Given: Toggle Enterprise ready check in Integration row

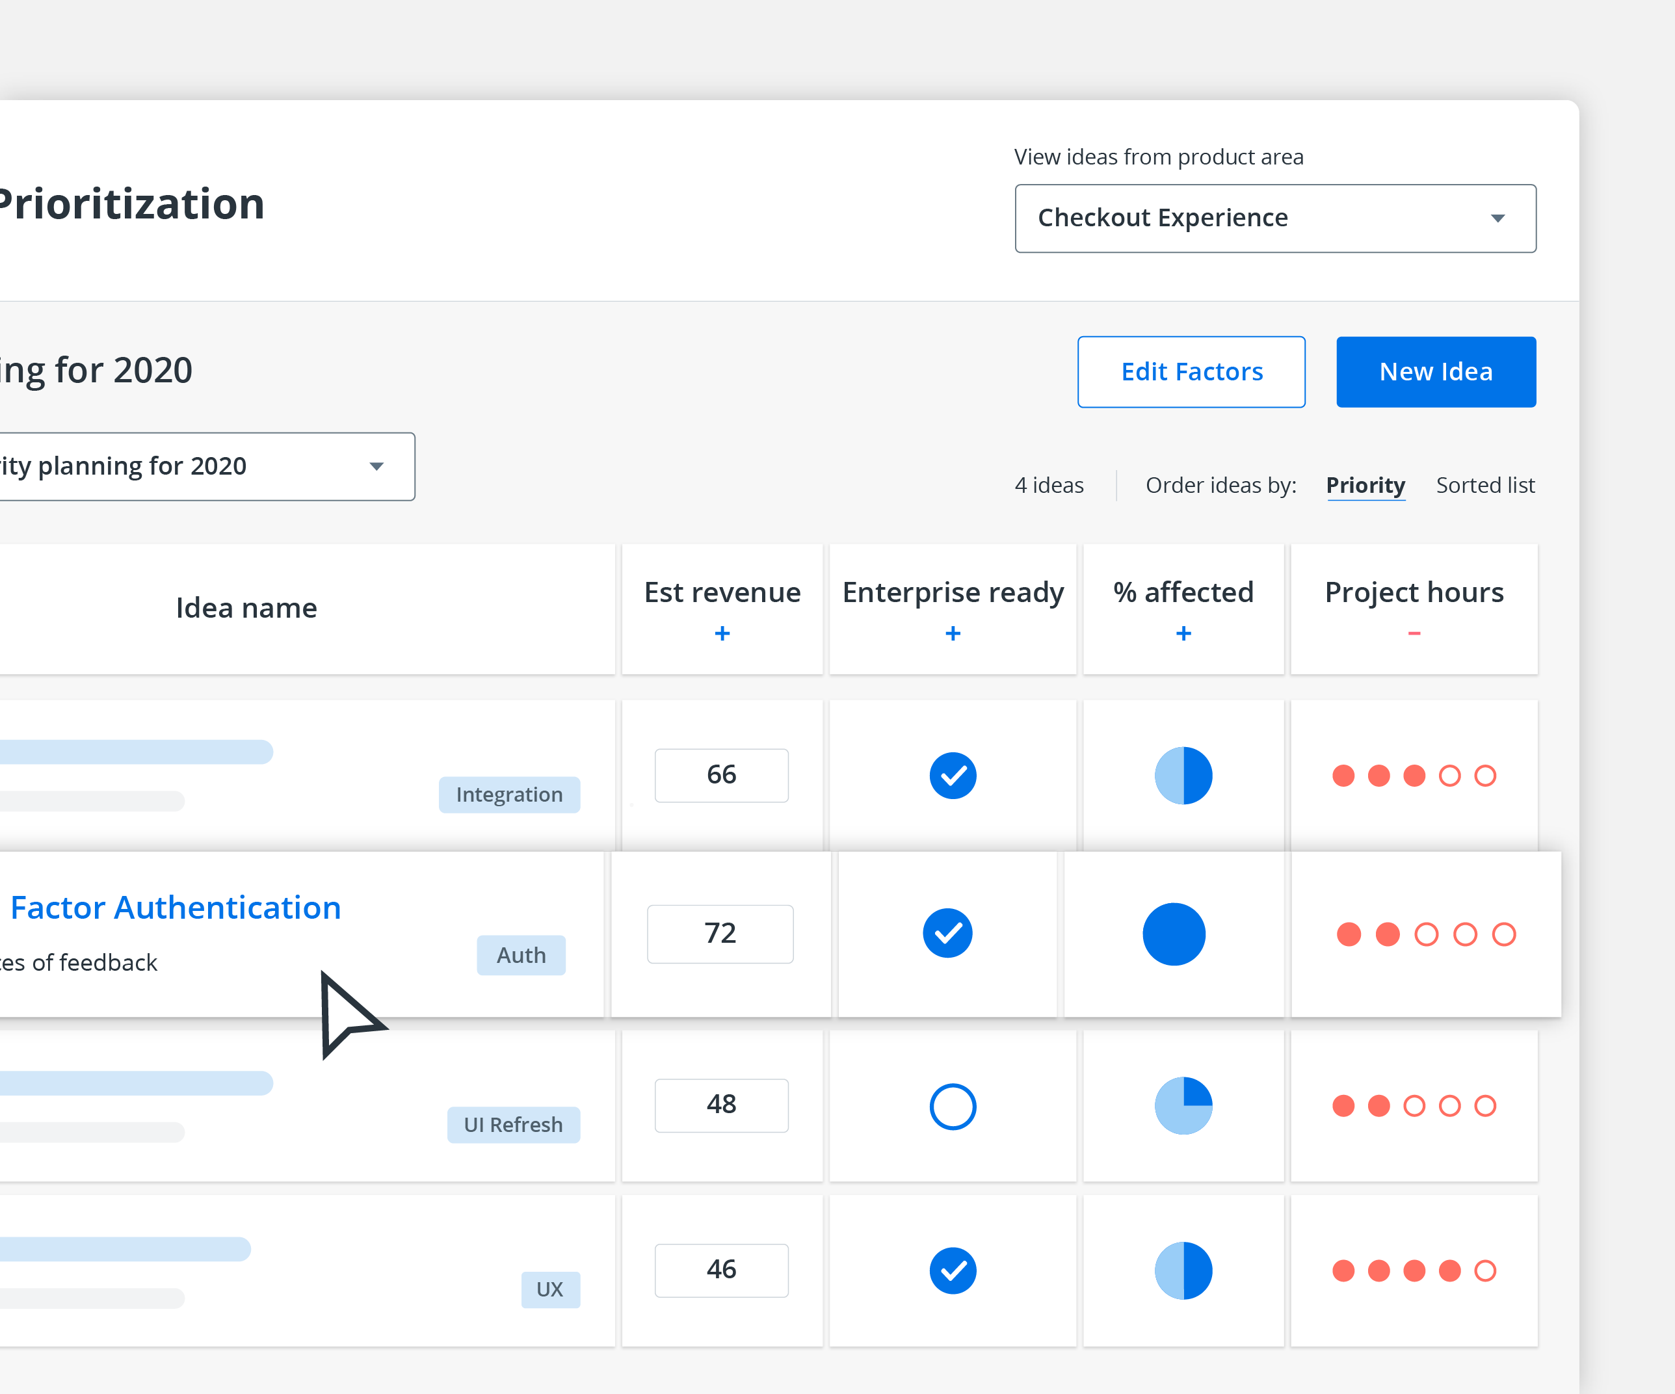Looking at the screenshot, I should [x=953, y=775].
